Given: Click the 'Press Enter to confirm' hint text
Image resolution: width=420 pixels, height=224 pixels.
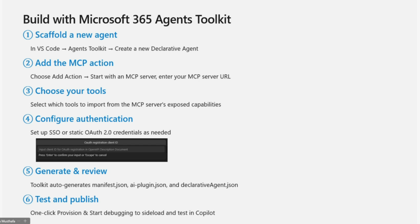Looking at the screenshot, I should 73,155.
